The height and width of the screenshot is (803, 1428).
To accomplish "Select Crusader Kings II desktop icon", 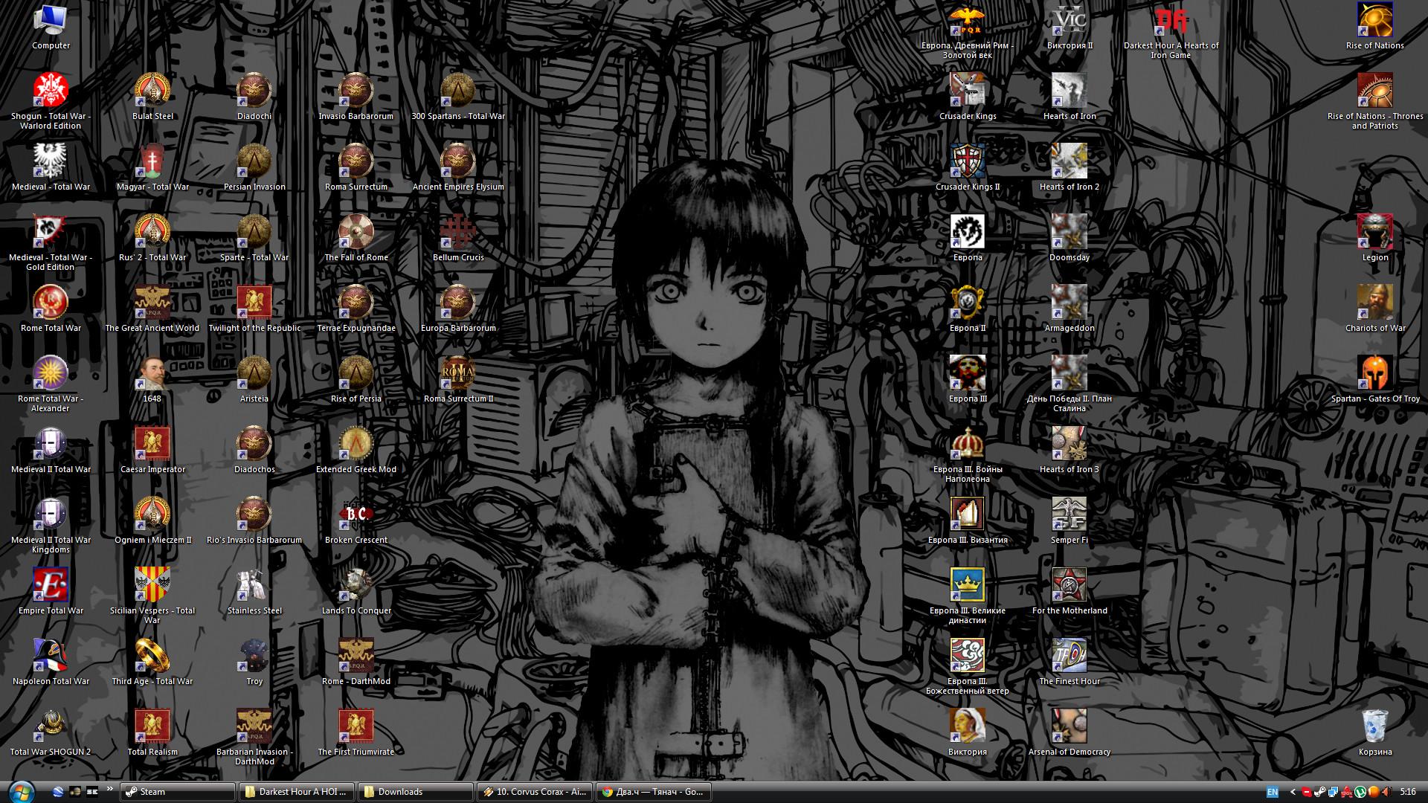I will 968,167.
